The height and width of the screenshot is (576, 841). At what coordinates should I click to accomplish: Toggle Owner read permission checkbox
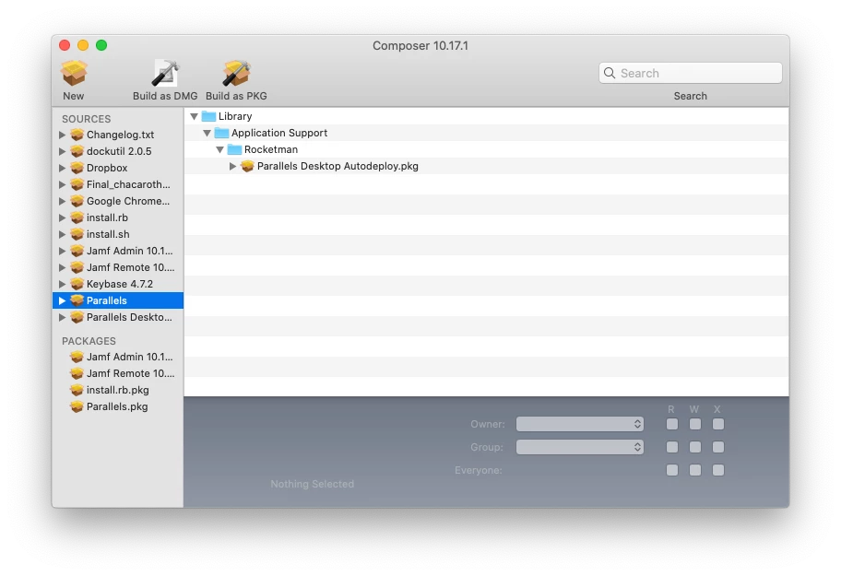pos(672,424)
